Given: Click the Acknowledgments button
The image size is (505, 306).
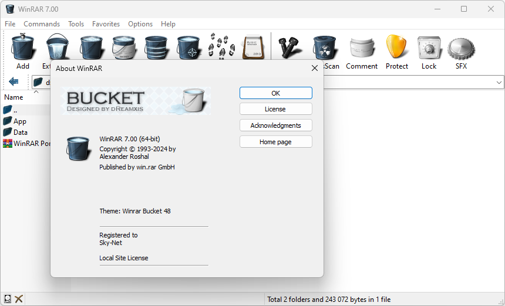Looking at the screenshot, I should [x=275, y=125].
